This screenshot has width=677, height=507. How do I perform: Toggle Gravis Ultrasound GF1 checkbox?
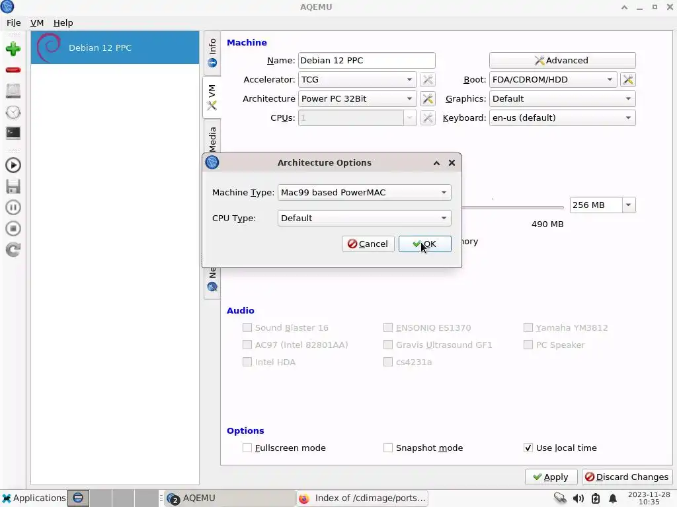387,345
